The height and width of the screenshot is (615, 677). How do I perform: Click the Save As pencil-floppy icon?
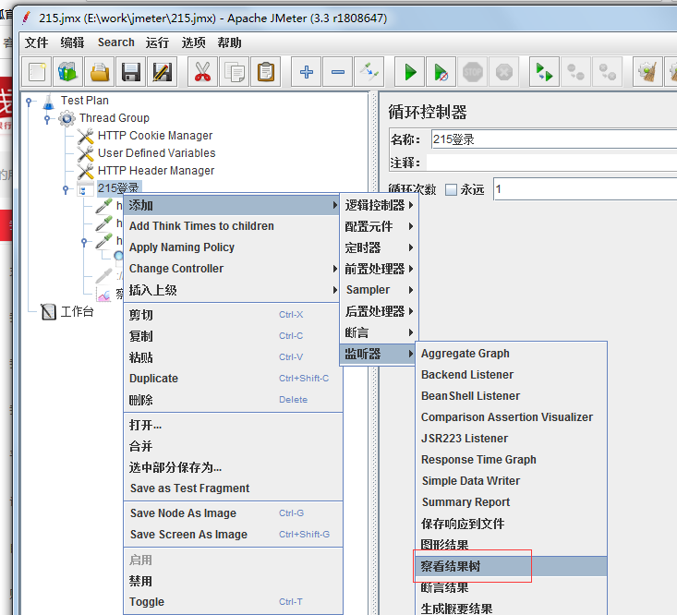click(x=163, y=72)
